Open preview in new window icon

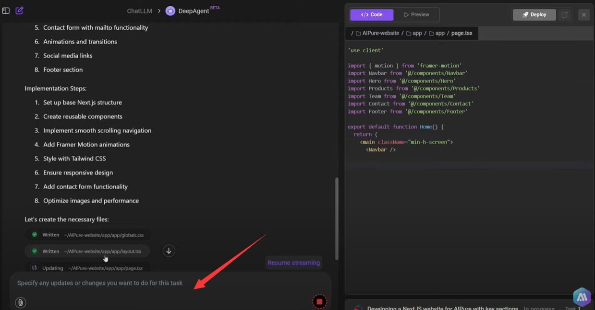click(565, 15)
